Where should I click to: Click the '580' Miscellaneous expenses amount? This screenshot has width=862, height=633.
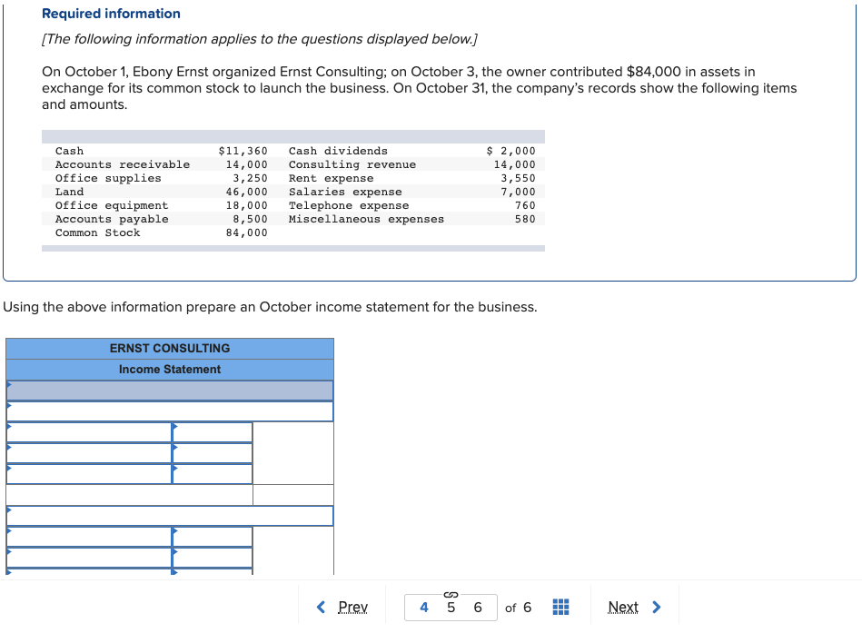pyautogui.click(x=525, y=219)
